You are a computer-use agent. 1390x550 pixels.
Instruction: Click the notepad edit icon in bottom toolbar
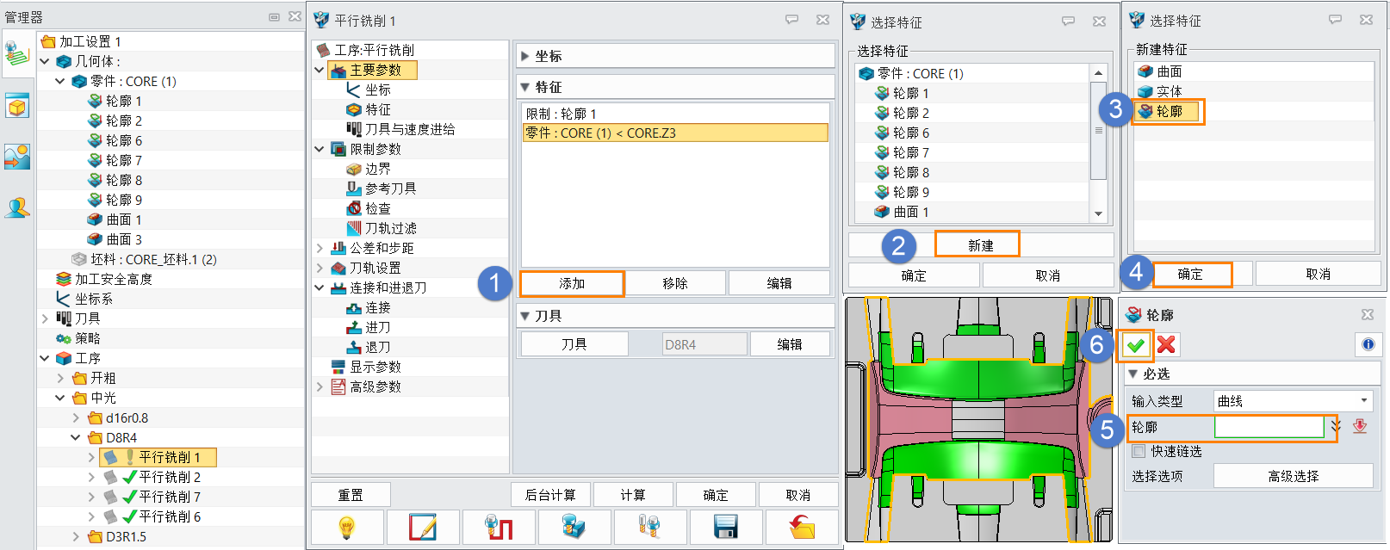point(422,527)
